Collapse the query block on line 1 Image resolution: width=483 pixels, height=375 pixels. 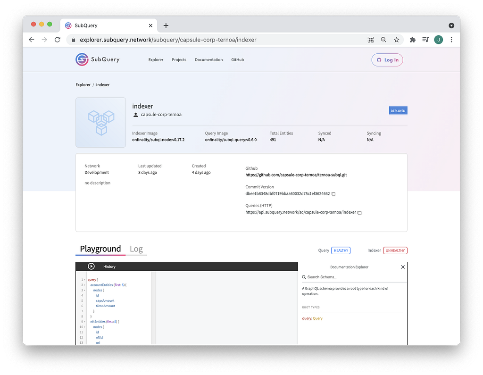85,280
